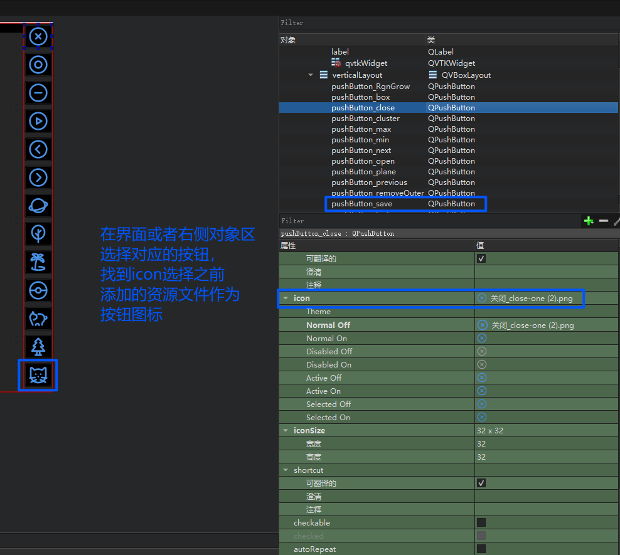The height and width of the screenshot is (555, 620).
Task: Click the minus remove-property icon
Action: click(604, 221)
